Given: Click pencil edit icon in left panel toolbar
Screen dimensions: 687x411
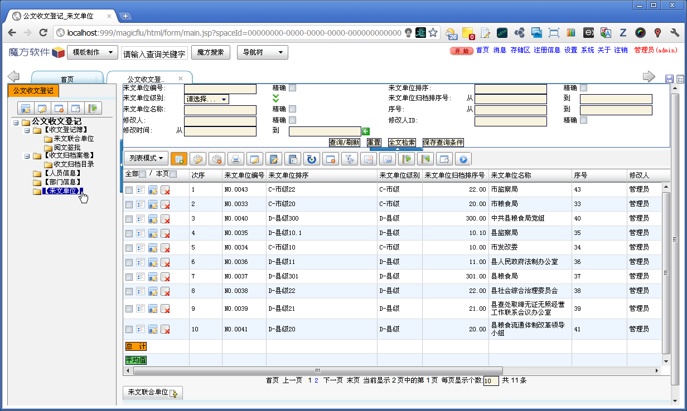Looking at the screenshot, I should click(x=42, y=108).
